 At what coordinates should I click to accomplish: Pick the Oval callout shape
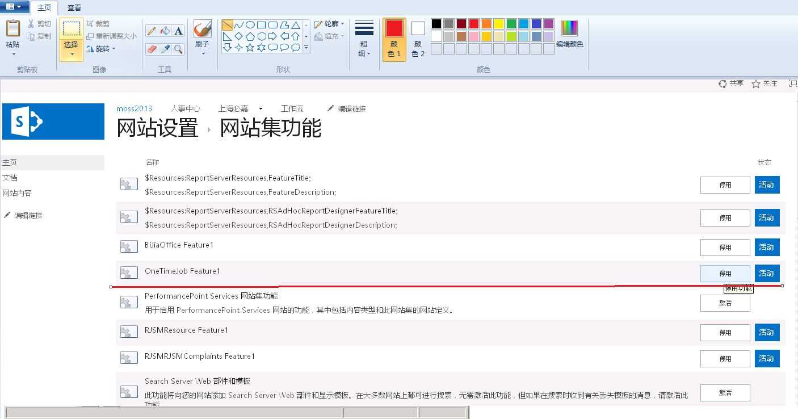(284, 48)
